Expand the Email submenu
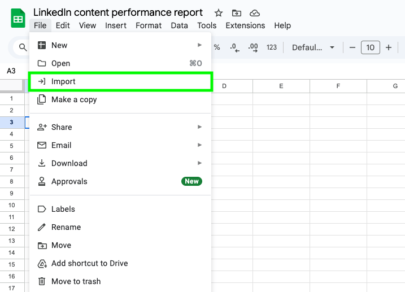The height and width of the screenshot is (292, 405). [x=120, y=145]
